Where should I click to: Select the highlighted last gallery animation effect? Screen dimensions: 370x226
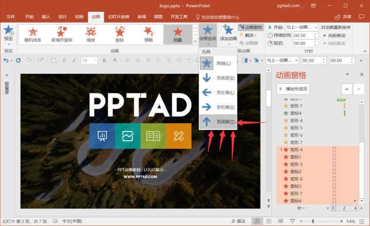[x=178, y=34]
